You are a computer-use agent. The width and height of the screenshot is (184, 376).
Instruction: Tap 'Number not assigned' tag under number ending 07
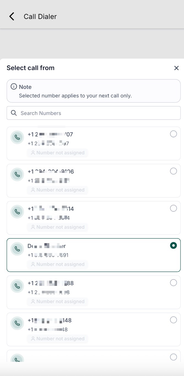(x=58, y=153)
